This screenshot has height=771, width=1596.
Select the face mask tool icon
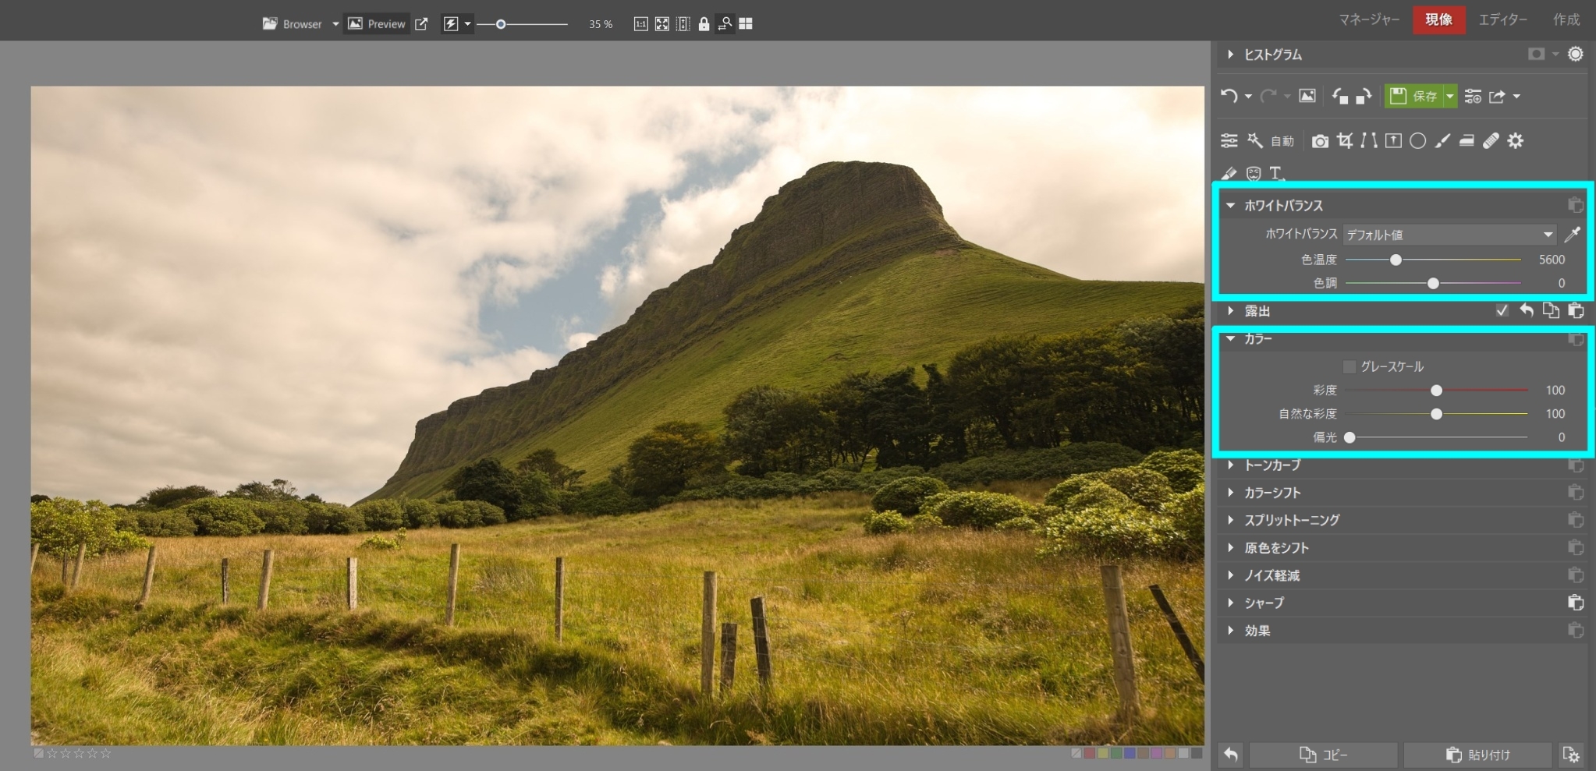1254,173
